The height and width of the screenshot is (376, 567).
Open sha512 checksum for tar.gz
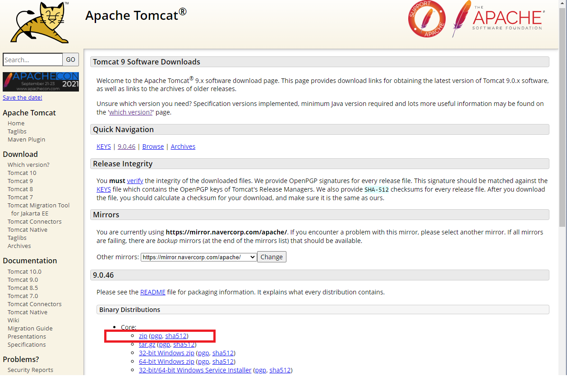(x=184, y=345)
